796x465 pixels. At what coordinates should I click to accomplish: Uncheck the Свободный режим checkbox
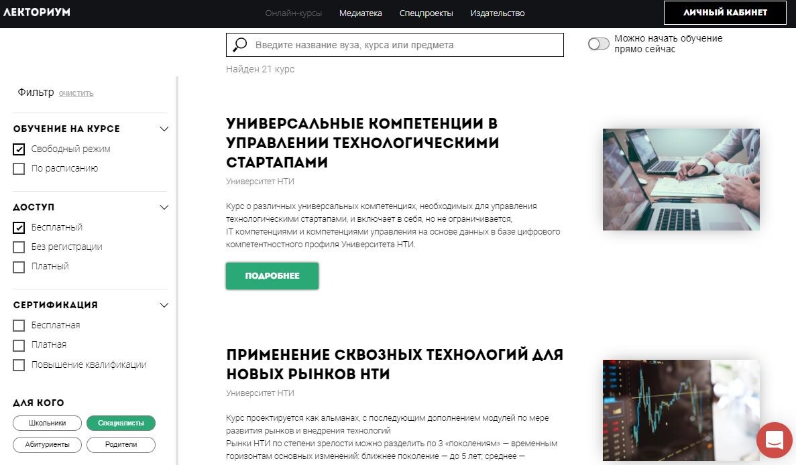coord(19,149)
